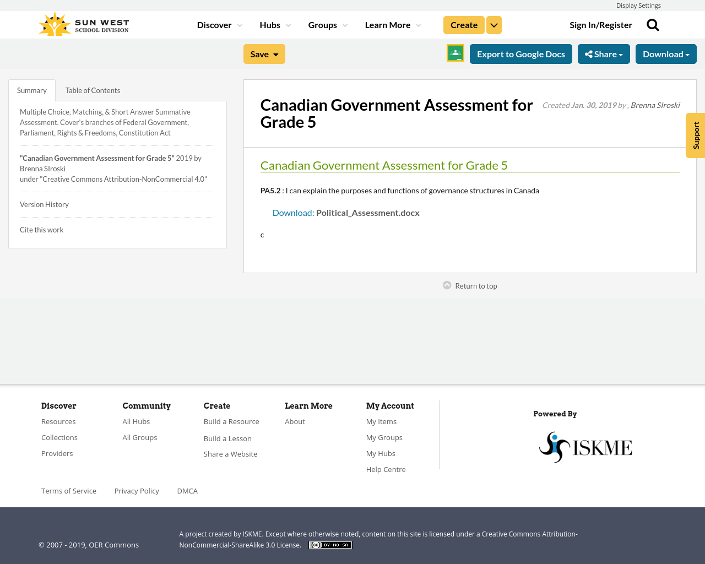Click the Support side tab
The width and height of the screenshot is (705, 564).
pos(695,135)
